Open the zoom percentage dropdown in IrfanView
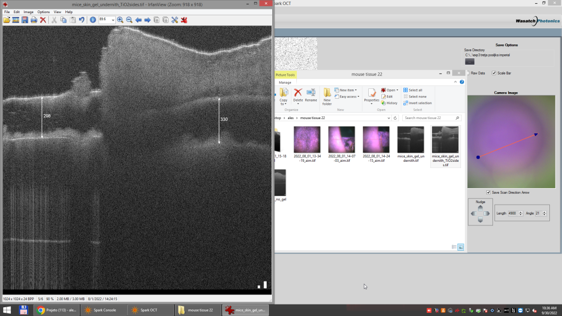This screenshot has height=316, width=562. [113, 20]
